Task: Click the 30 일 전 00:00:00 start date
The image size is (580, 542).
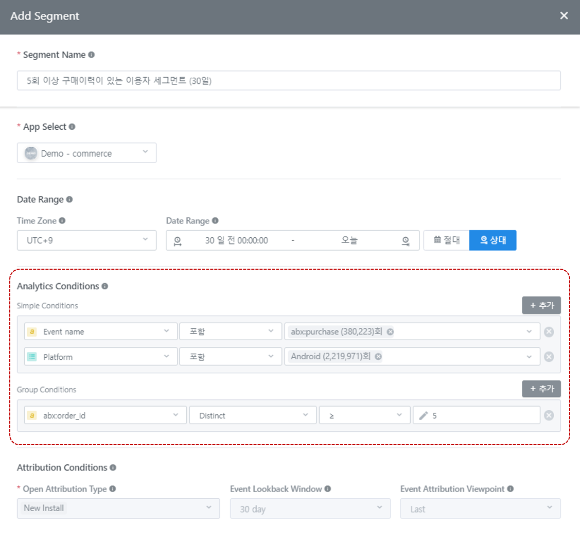Action: [236, 240]
